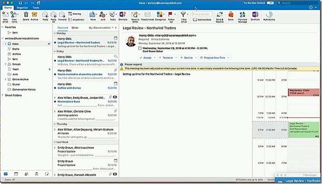
Task: Reply with a Meeting
Action: (x=74, y=14)
